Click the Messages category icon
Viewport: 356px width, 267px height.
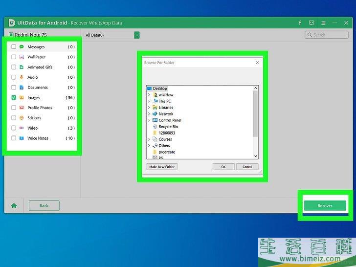pyautogui.click(x=22, y=47)
